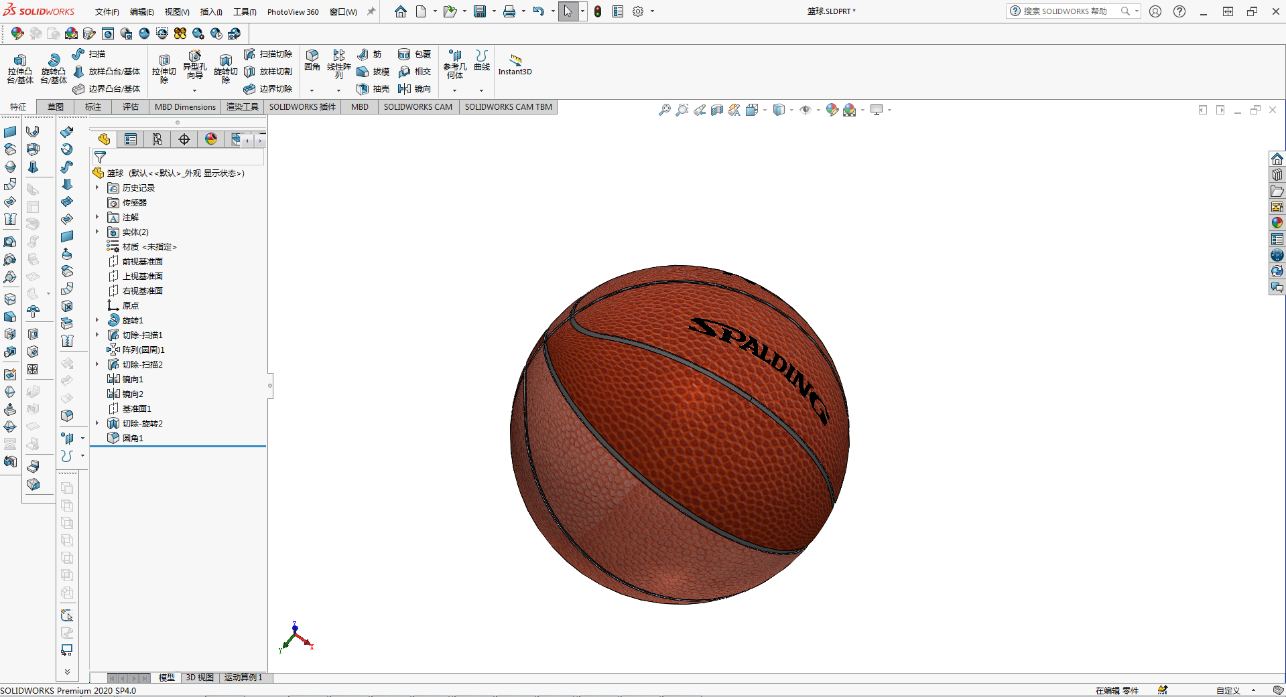This screenshot has height=697, width=1286.
Task: Select 镜向2 in the feature tree
Action: tap(133, 394)
